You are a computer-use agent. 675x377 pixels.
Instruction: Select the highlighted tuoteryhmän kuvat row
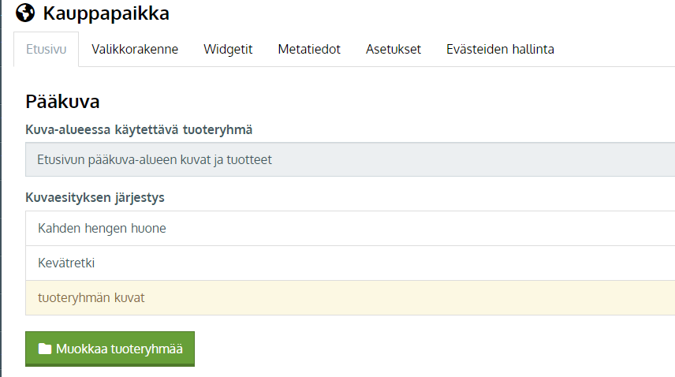(x=350, y=298)
